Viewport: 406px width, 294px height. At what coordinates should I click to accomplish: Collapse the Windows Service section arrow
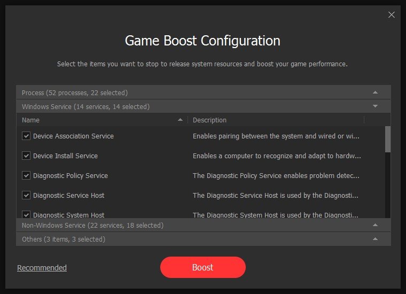point(375,106)
